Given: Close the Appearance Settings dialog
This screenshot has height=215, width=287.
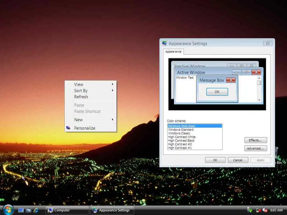Looking at the screenshot, I should coord(268,43).
